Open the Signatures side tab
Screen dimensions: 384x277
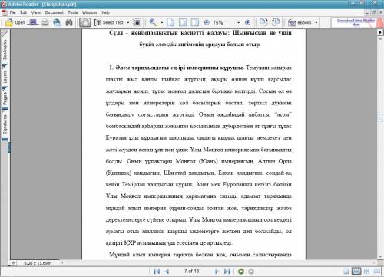(x=5, y=125)
